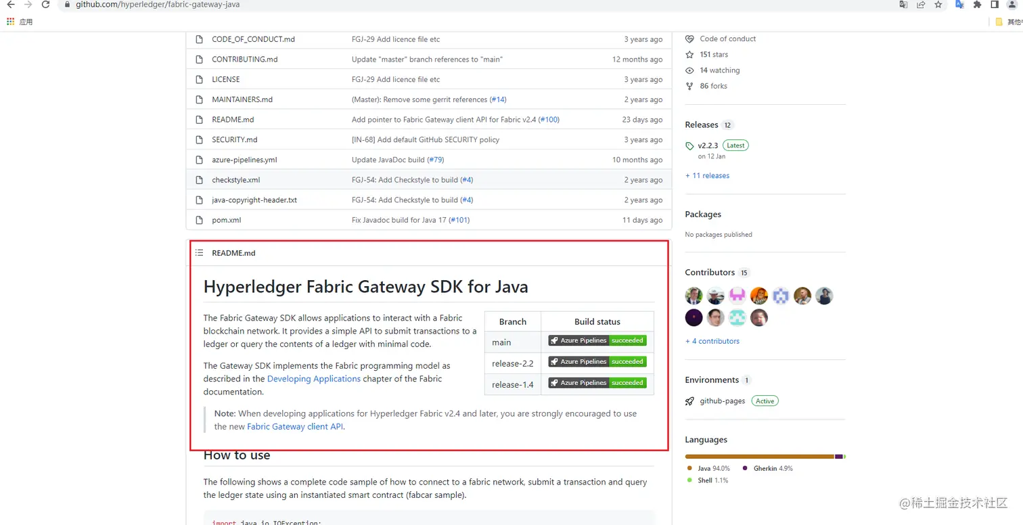Image resolution: width=1023 pixels, height=525 pixels.
Task: Click the browser back arrow
Action: [10, 5]
